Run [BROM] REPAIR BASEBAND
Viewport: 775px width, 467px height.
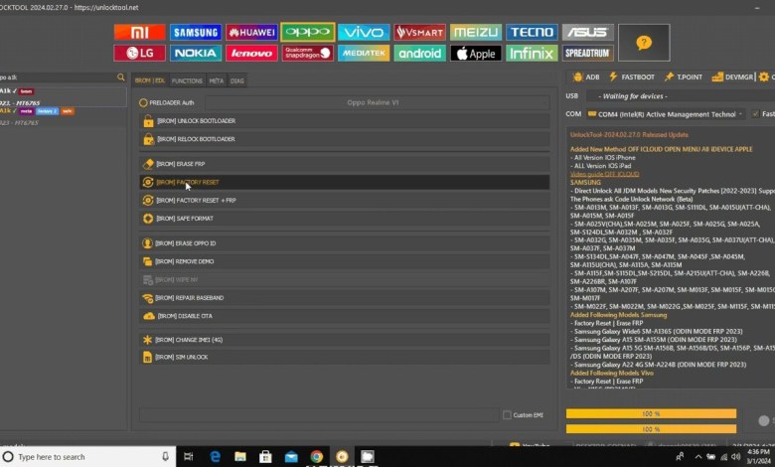[x=345, y=298]
